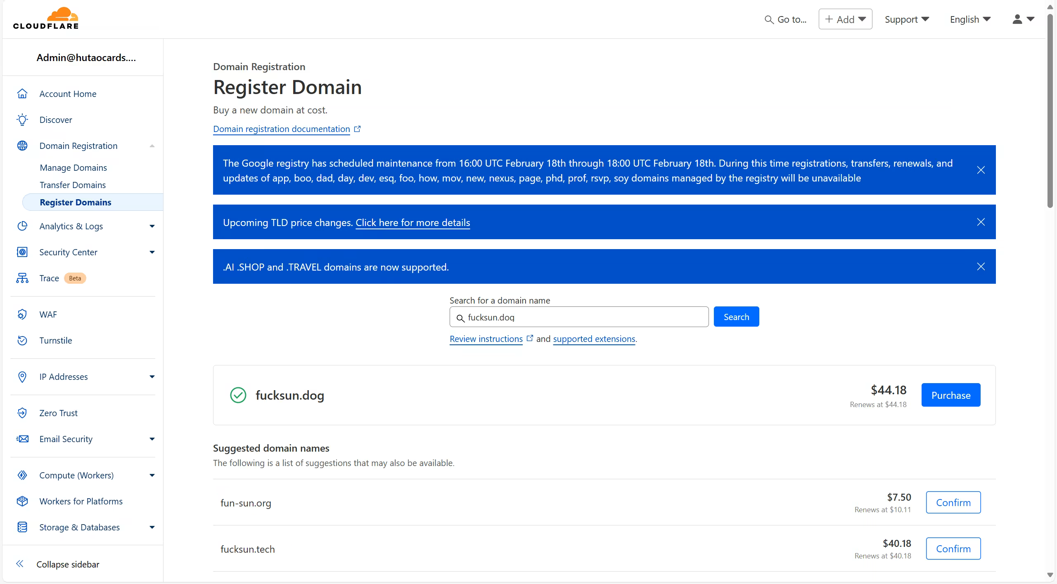This screenshot has height=584, width=1057.
Task: Expand the Analytics & Logs section
Action: pos(152,226)
